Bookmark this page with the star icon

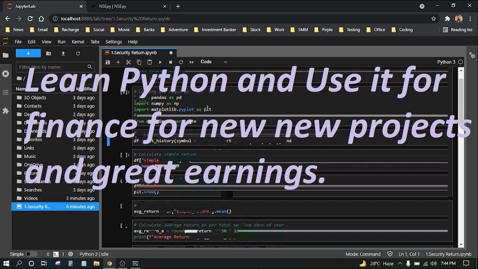434,19
